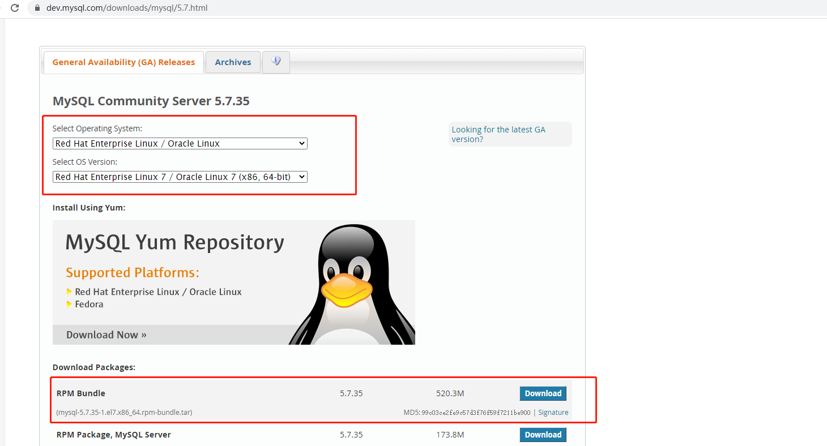The height and width of the screenshot is (446, 827).
Task: Open the Select Operating System dropdown
Action: coord(180,144)
